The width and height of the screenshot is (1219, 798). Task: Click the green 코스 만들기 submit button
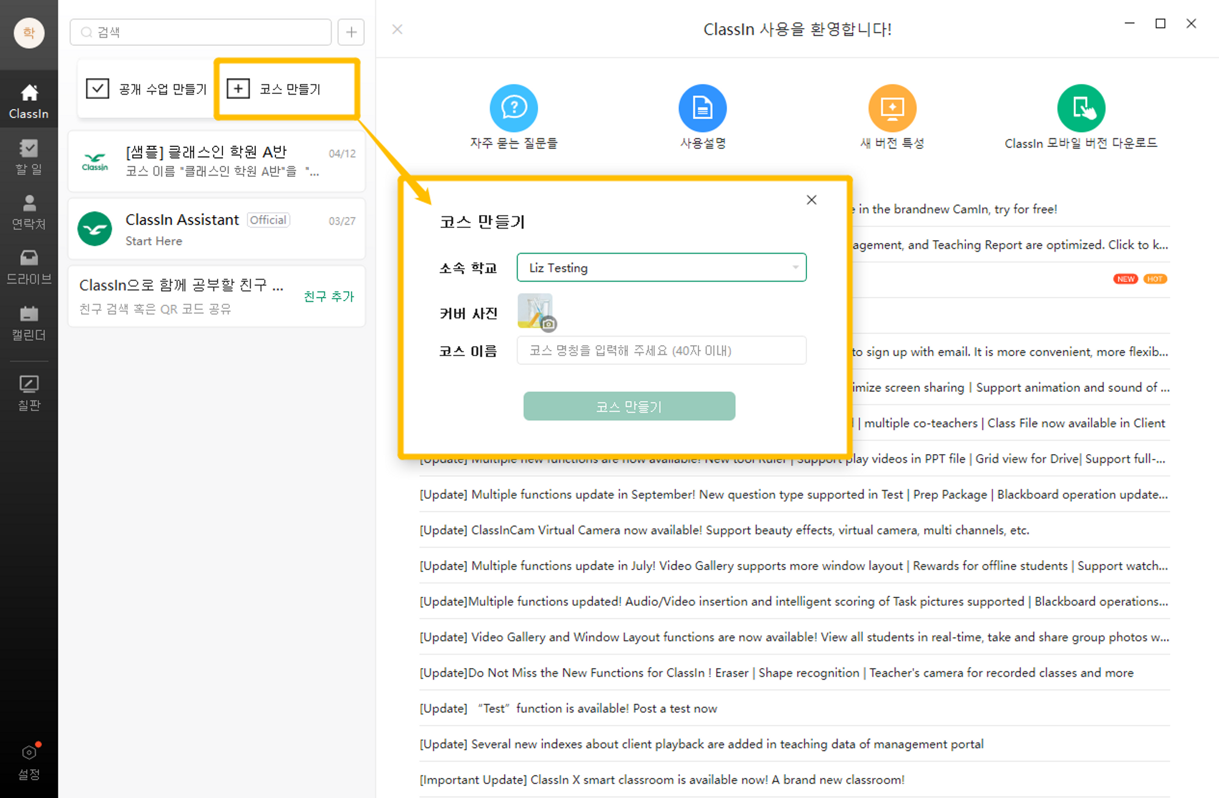coord(629,406)
